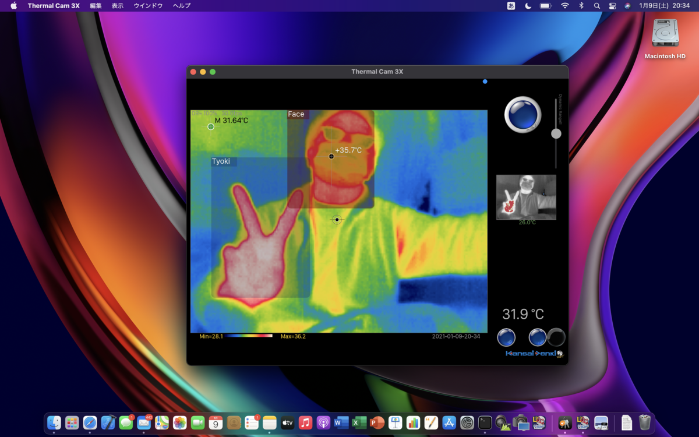Open the 編集 menu
The image size is (699, 437).
click(x=96, y=6)
